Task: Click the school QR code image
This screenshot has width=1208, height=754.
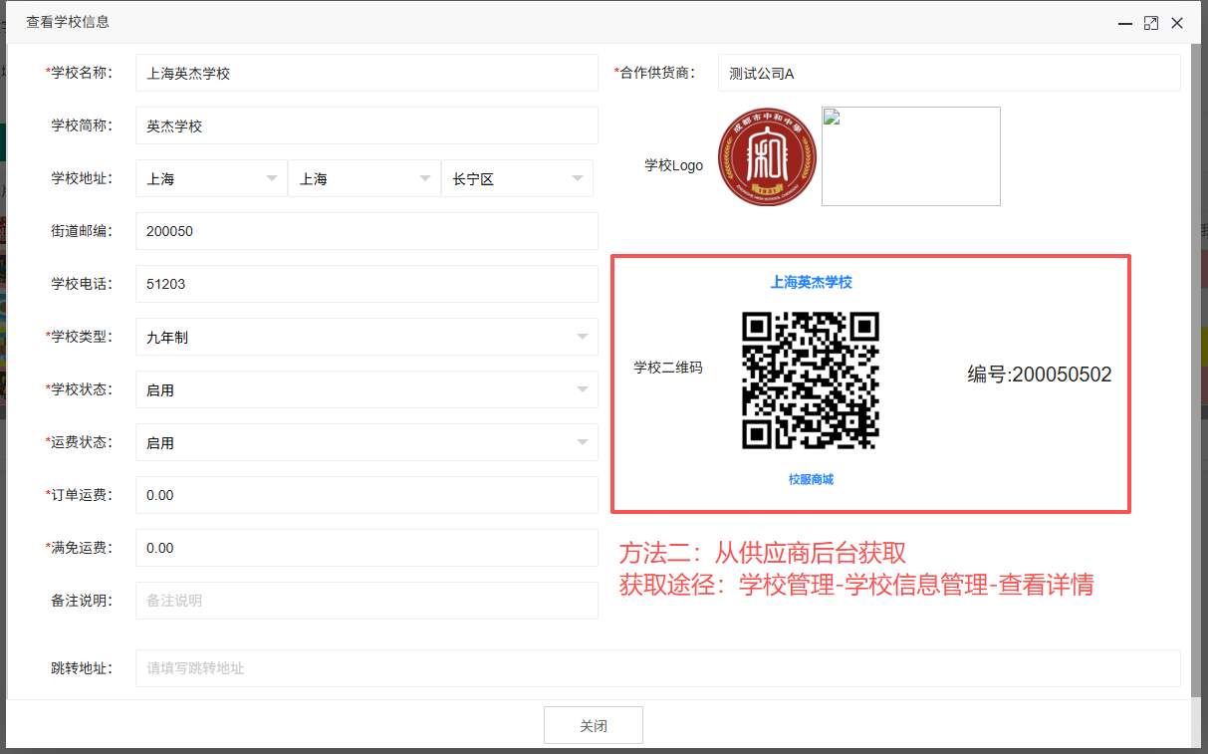Action: point(810,380)
